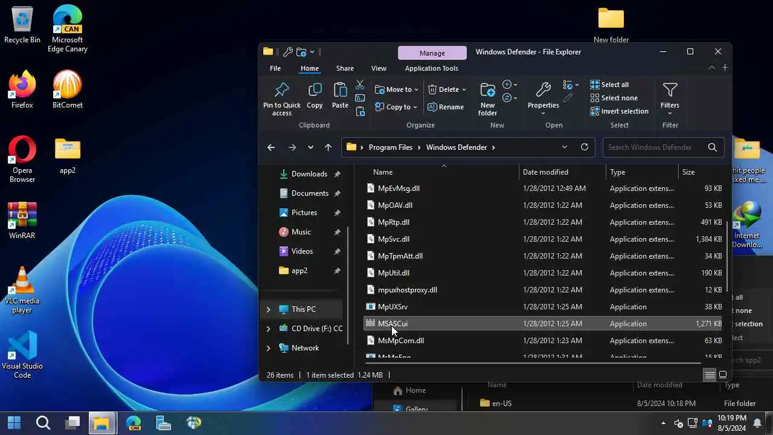
Task: Expand the Network tree node
Action: [268, 348]
